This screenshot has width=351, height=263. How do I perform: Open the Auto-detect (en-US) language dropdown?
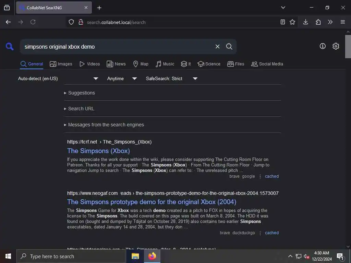[x=58, y=78]
